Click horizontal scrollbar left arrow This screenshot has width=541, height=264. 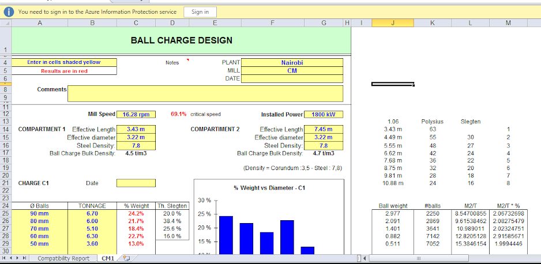point(365,259)
